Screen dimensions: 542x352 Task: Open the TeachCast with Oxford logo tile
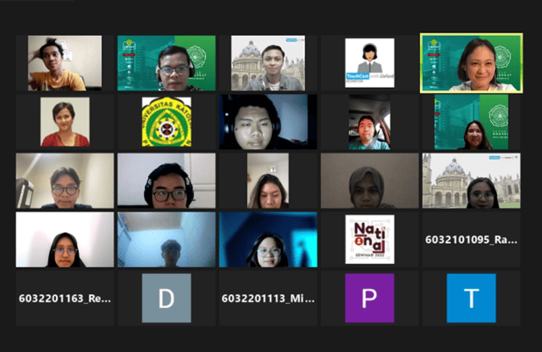(369, 63)
